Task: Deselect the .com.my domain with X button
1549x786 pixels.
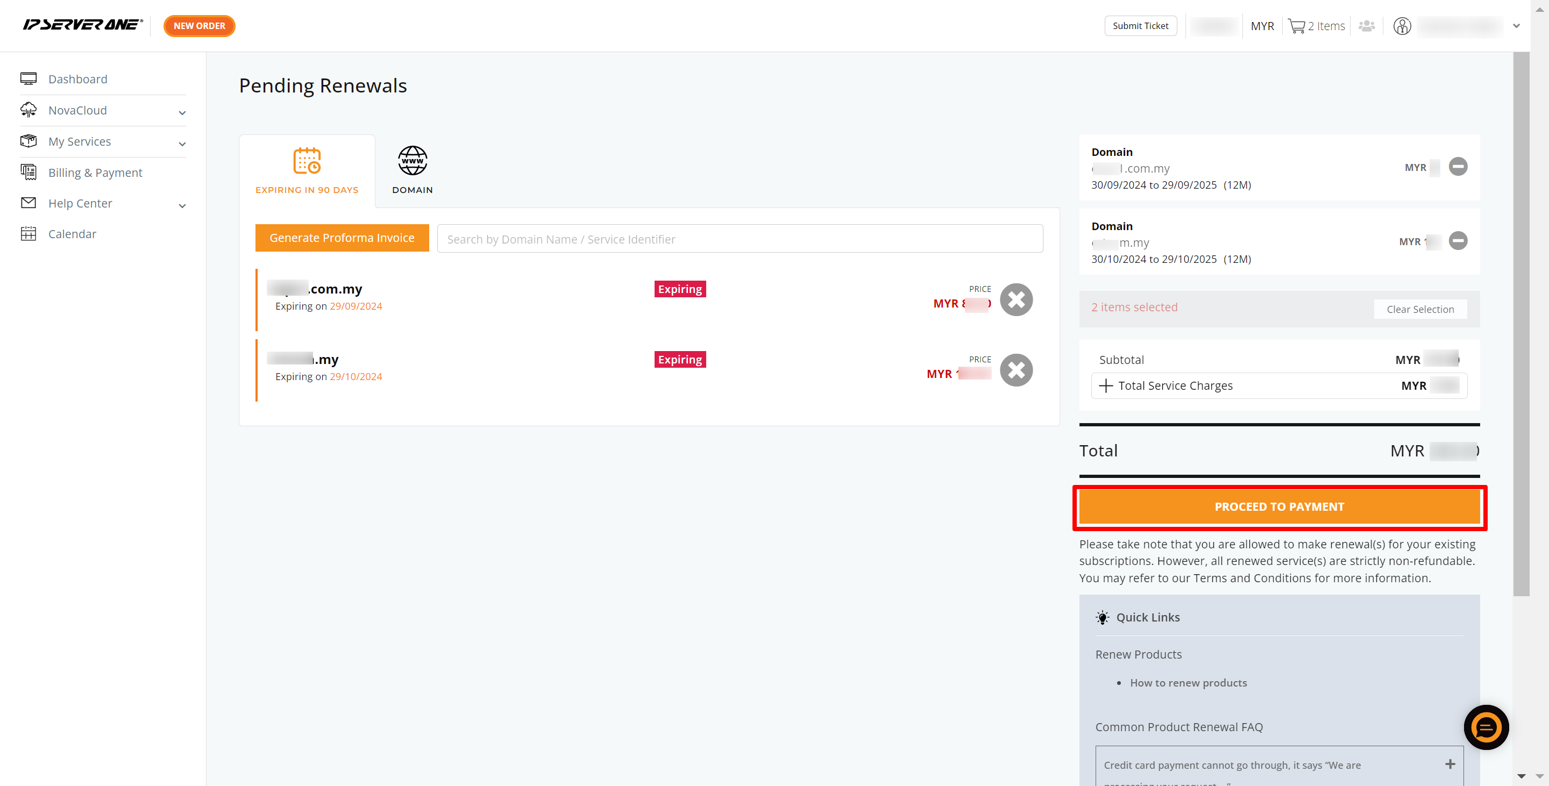Action: coord(1015,299)
